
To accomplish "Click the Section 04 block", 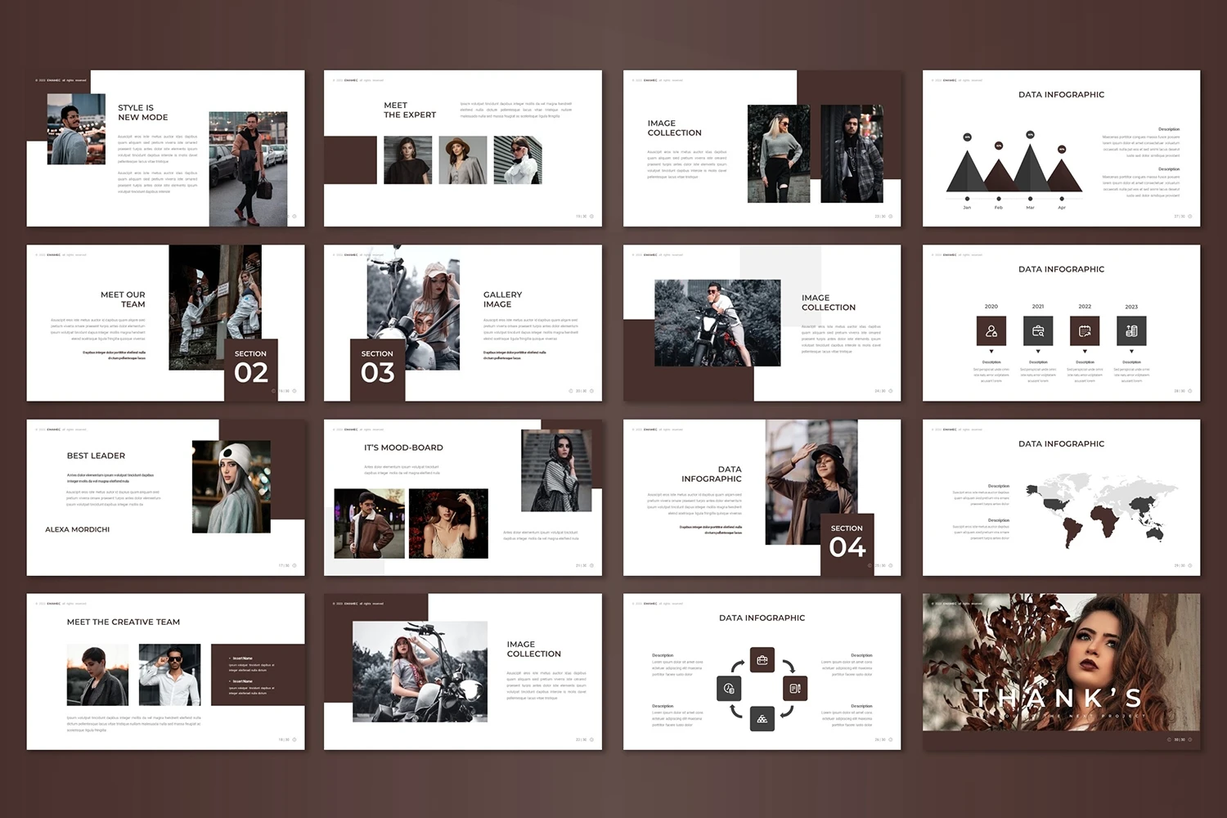I will 847,543.
